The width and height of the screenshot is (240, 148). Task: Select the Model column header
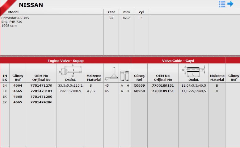[x=13, y=12]
